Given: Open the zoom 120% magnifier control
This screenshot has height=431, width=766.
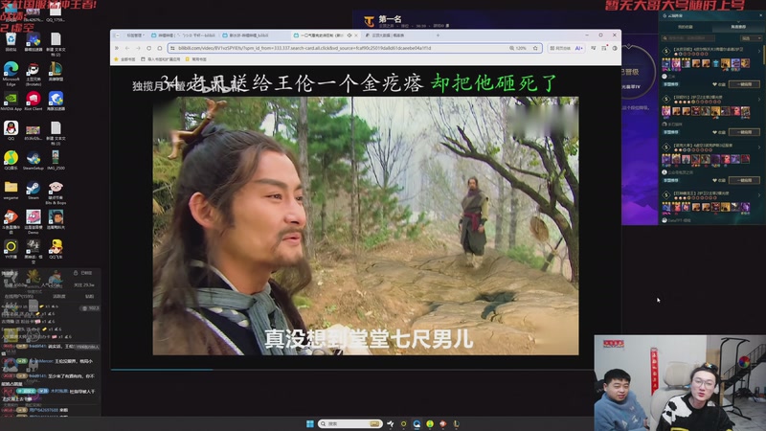Looking at the screenshot, I should pos(518,48).
